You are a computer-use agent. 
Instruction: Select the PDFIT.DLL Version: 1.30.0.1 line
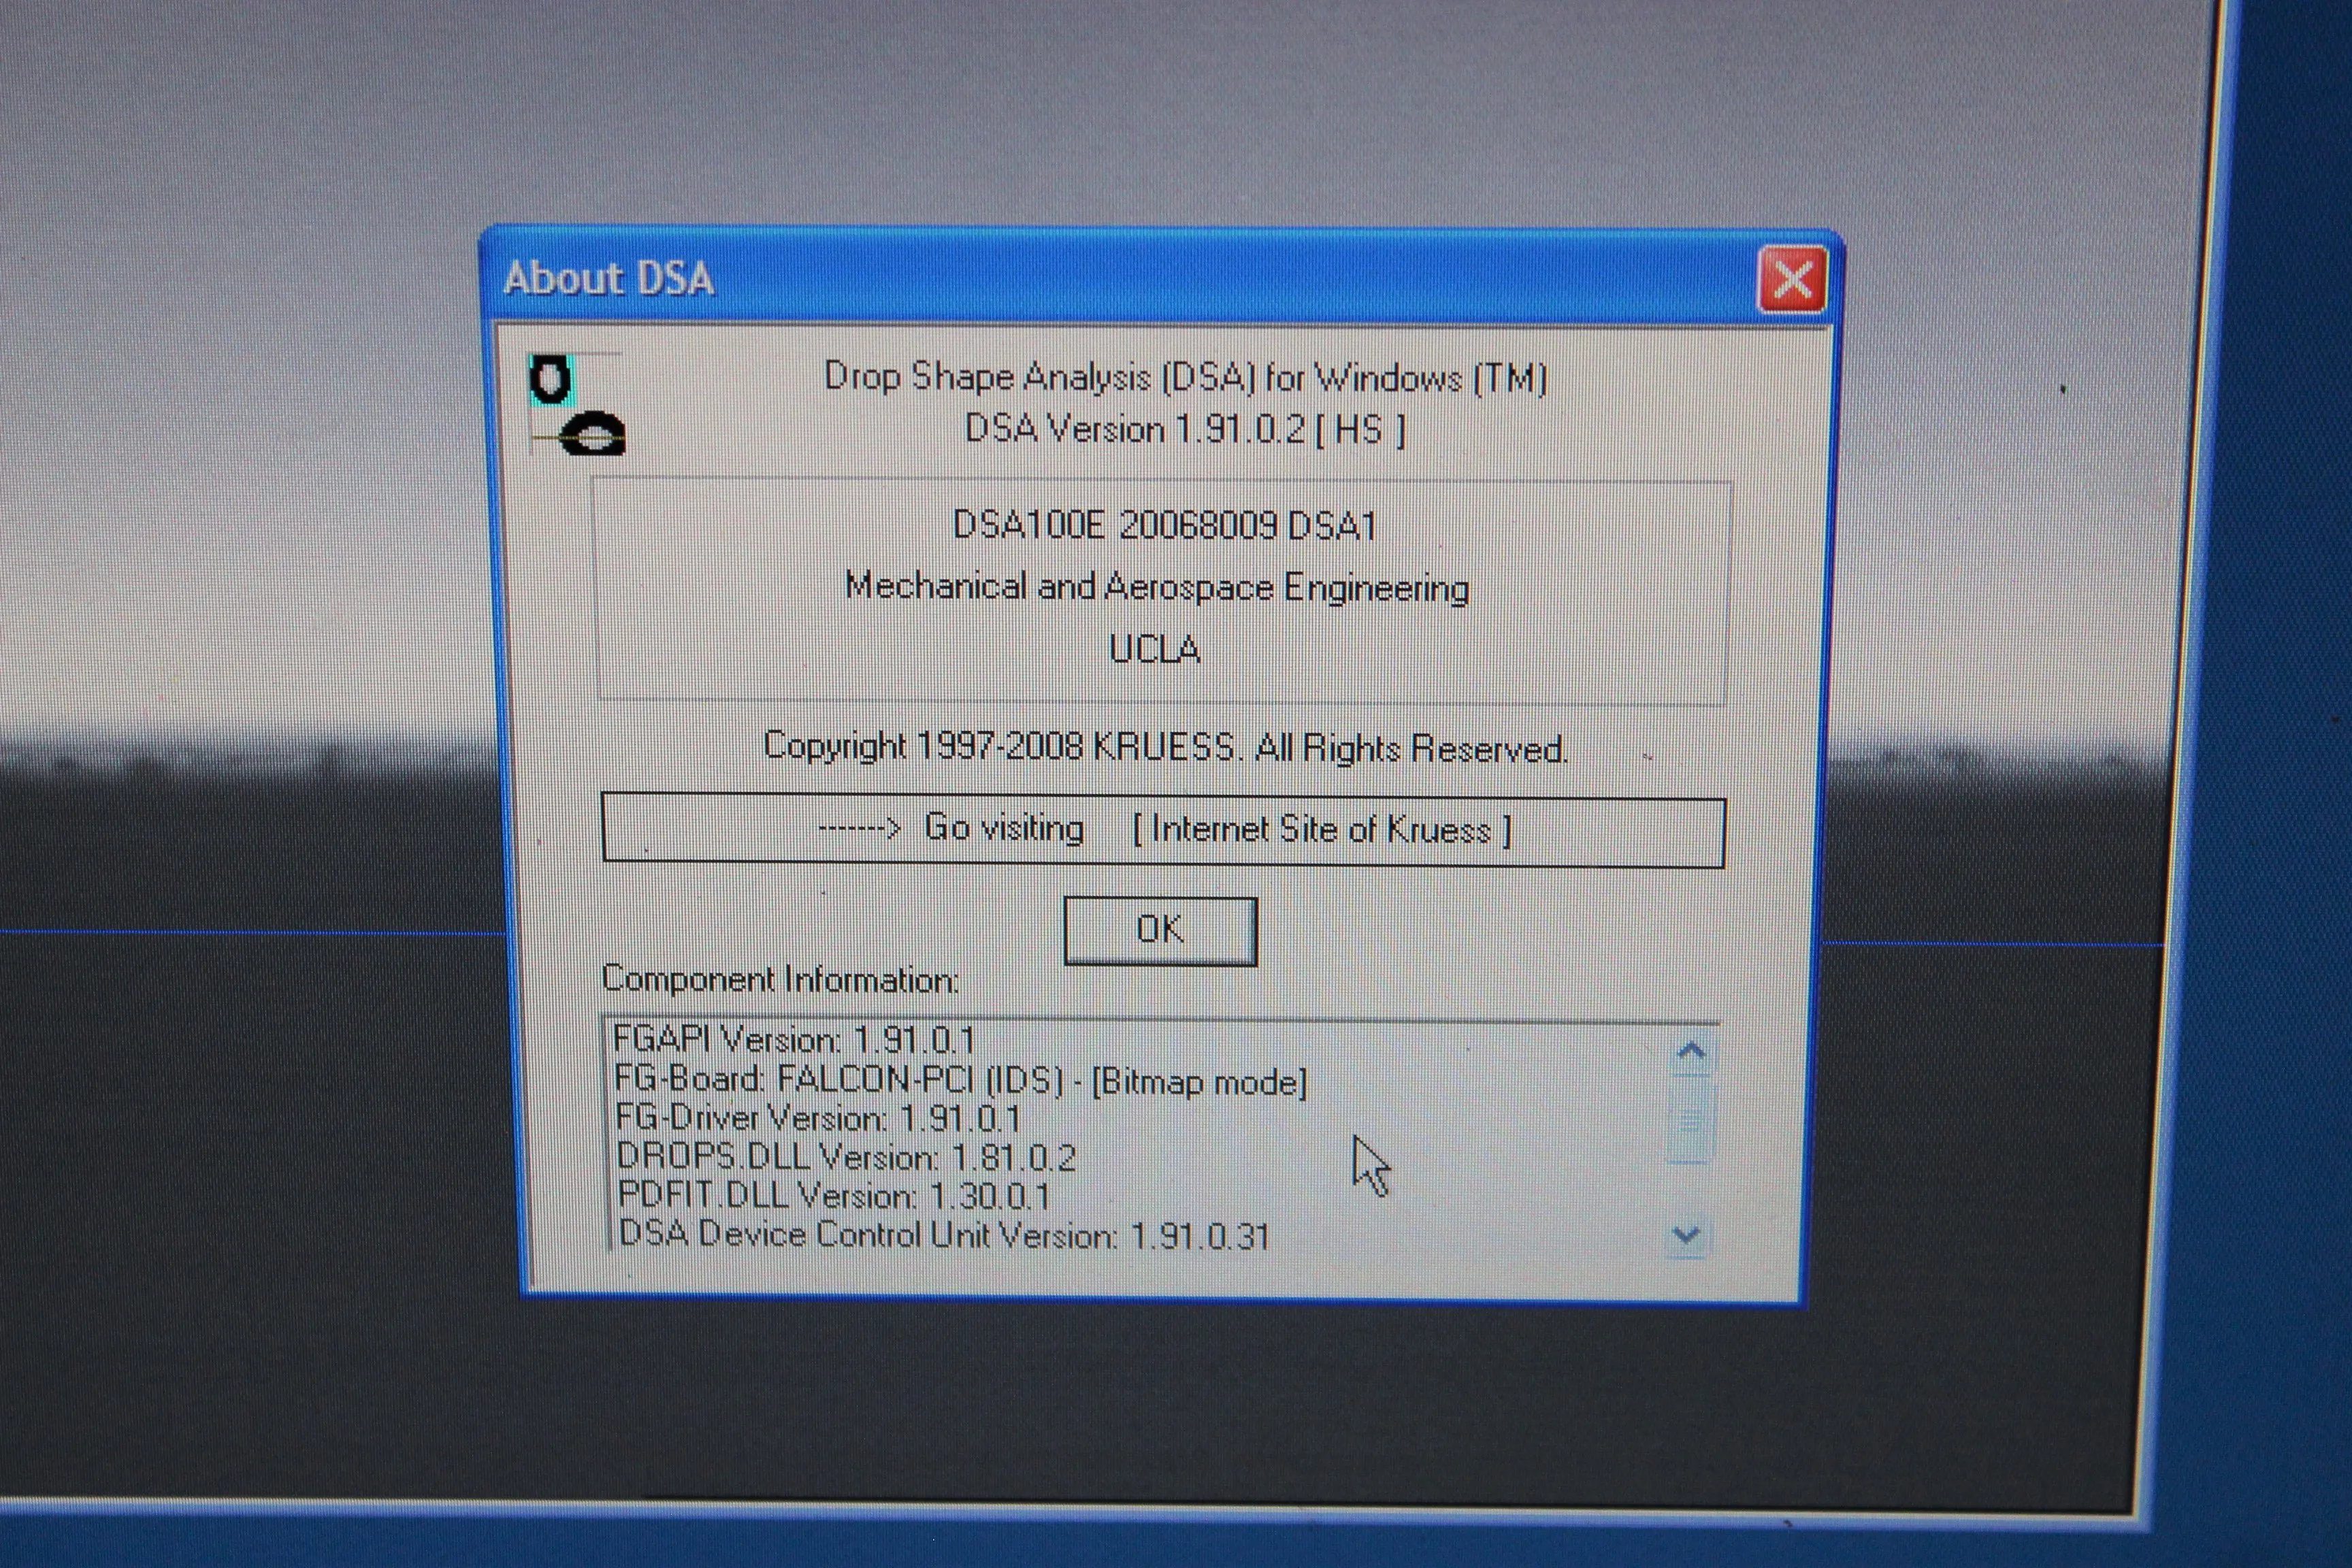pos(834,1195)
